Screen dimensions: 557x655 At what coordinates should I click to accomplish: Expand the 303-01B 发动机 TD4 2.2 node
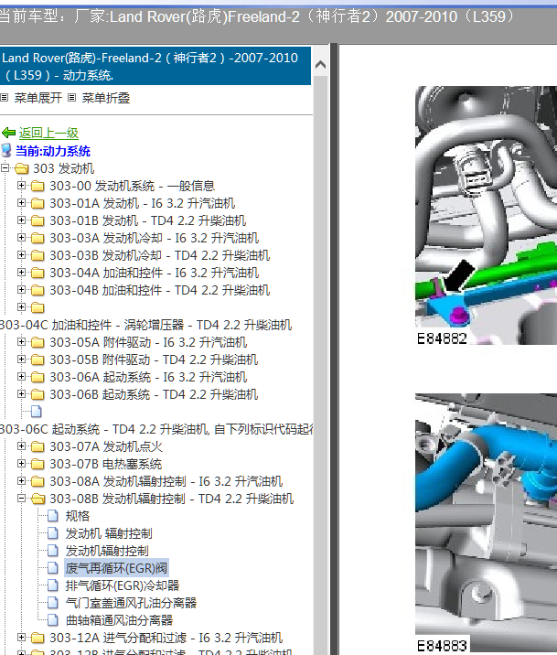[21, 220]
